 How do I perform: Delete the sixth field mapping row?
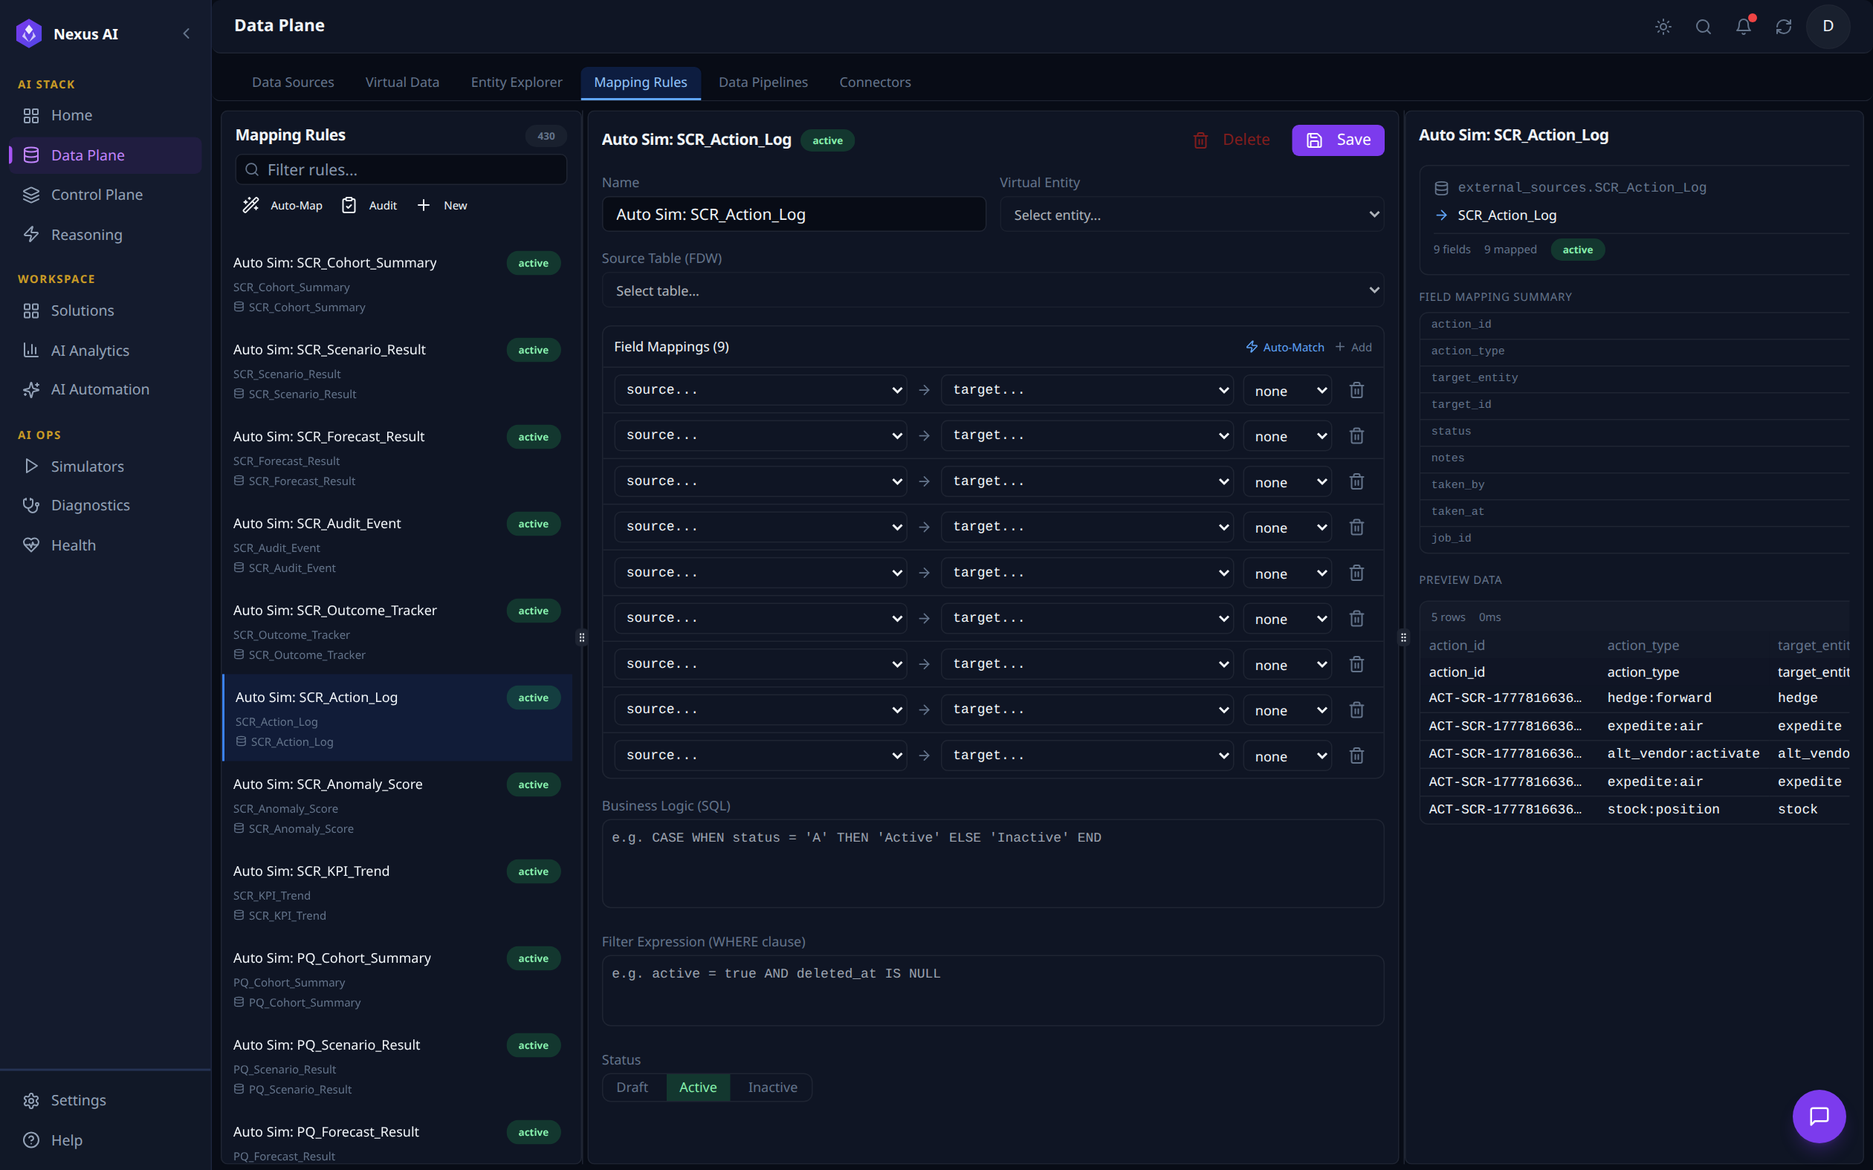point(1356,618)
